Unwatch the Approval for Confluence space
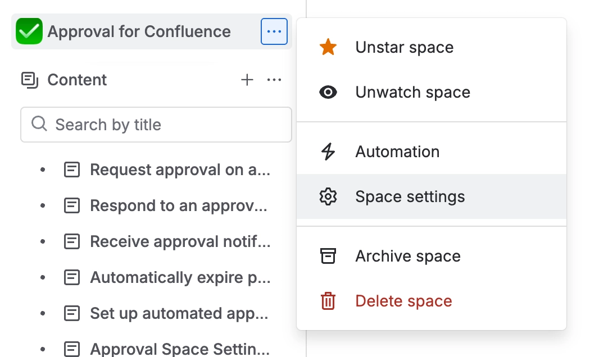The width and height of the screenshot is (590, 357). [x=412, y=92]
